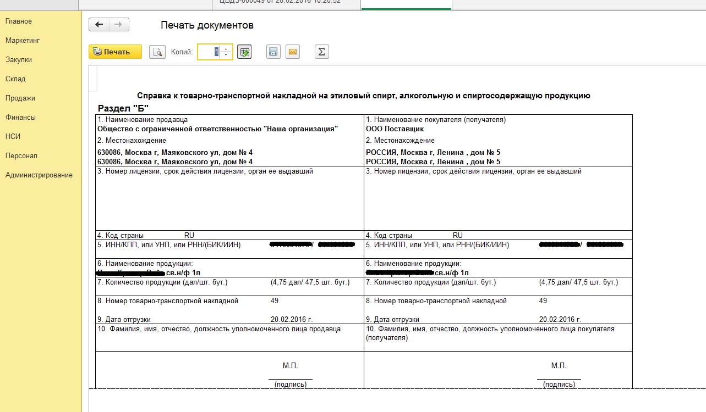Click buyer's license number cell
Image resolution: width=706 pixels, height=412 pixels.
(x=498, y=198)
